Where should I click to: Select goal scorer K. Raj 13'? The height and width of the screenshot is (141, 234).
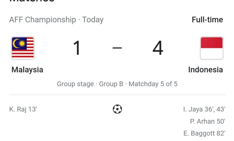[x=23, y=109]
